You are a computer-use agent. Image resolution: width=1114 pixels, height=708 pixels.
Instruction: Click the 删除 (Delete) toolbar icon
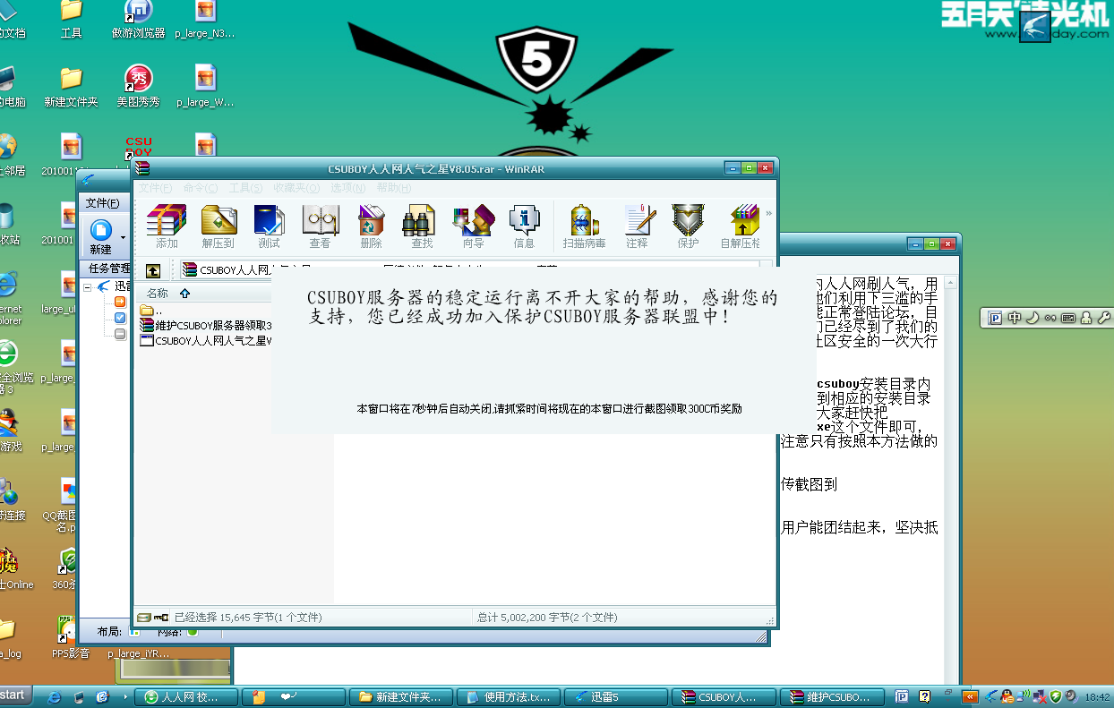tap(371, 226)
